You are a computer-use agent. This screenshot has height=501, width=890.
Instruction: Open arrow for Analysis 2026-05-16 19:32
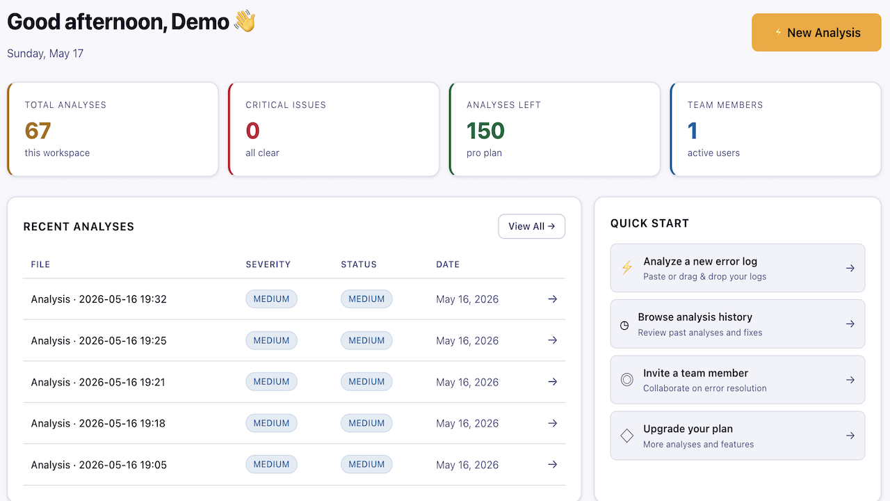(x=553, y=299)
